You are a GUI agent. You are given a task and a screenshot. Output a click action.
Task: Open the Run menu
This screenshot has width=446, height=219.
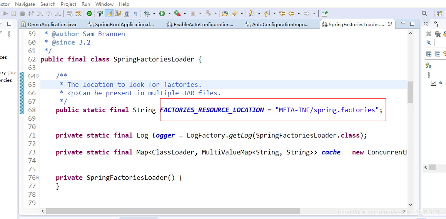85,4
